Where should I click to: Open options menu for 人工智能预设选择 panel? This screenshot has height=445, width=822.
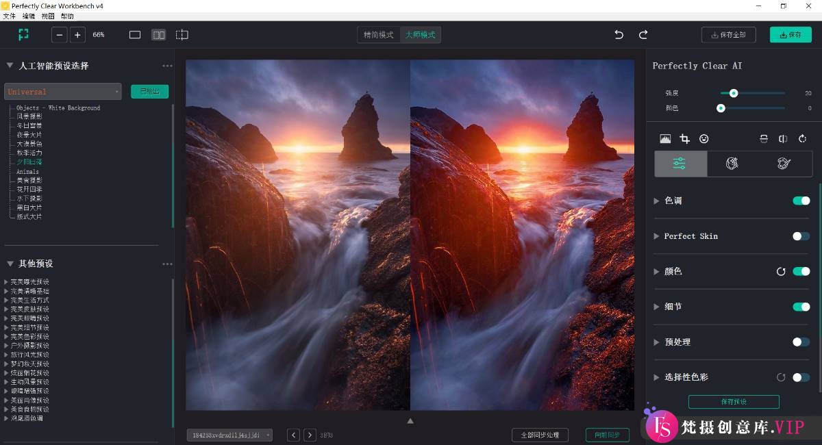[167, 66]
